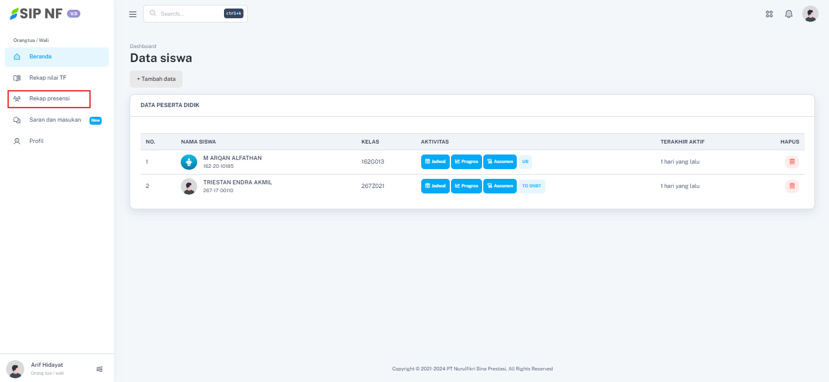Viewport: 829px width, 382px height.
Task: Delete M Arqan Alfathan's row with trash icon
Action: tap(792, 162)
